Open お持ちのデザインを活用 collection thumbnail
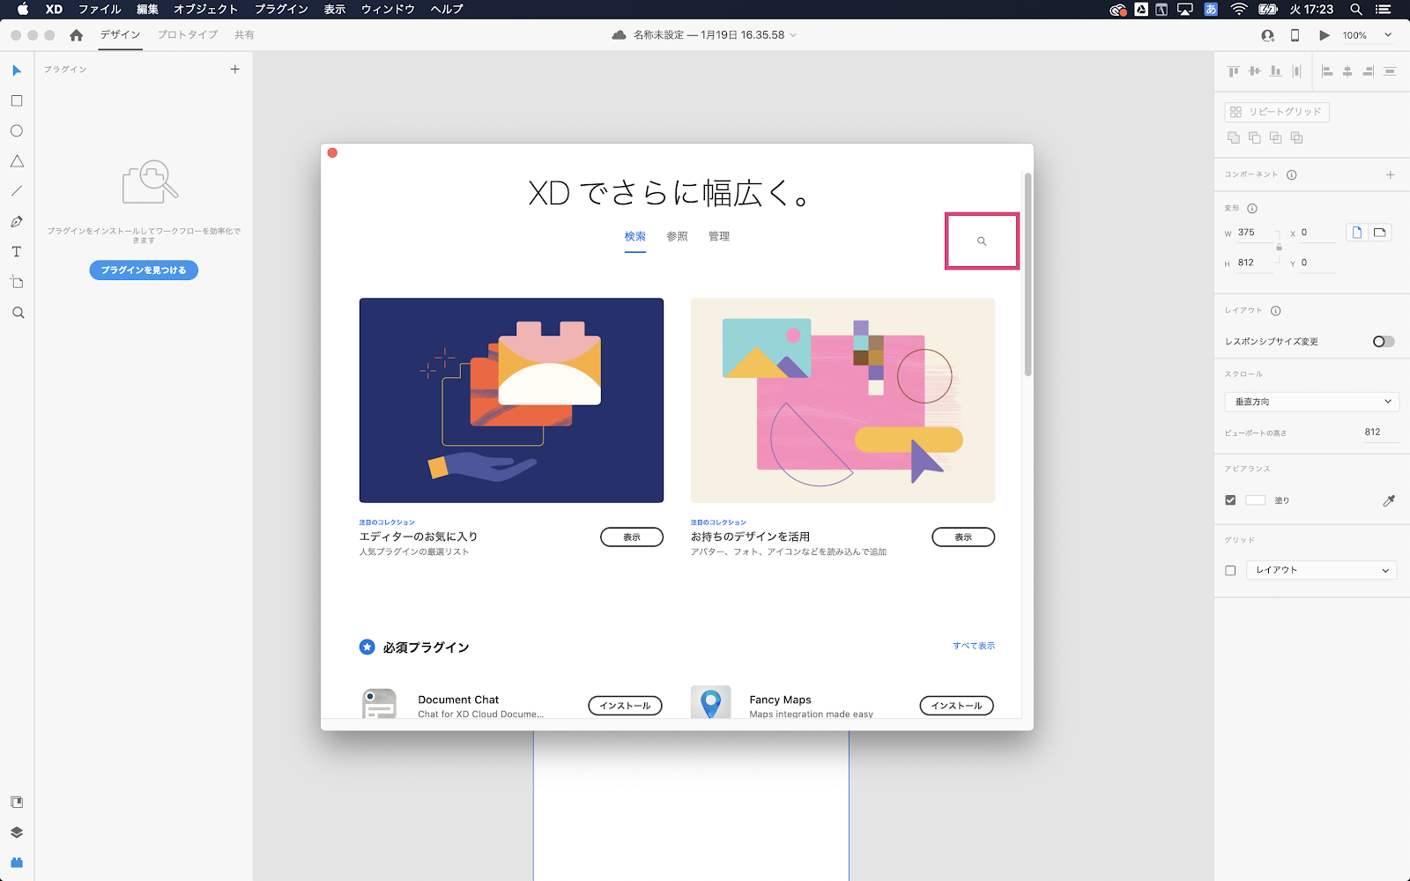1410x881 pixels. pos(843,400)
